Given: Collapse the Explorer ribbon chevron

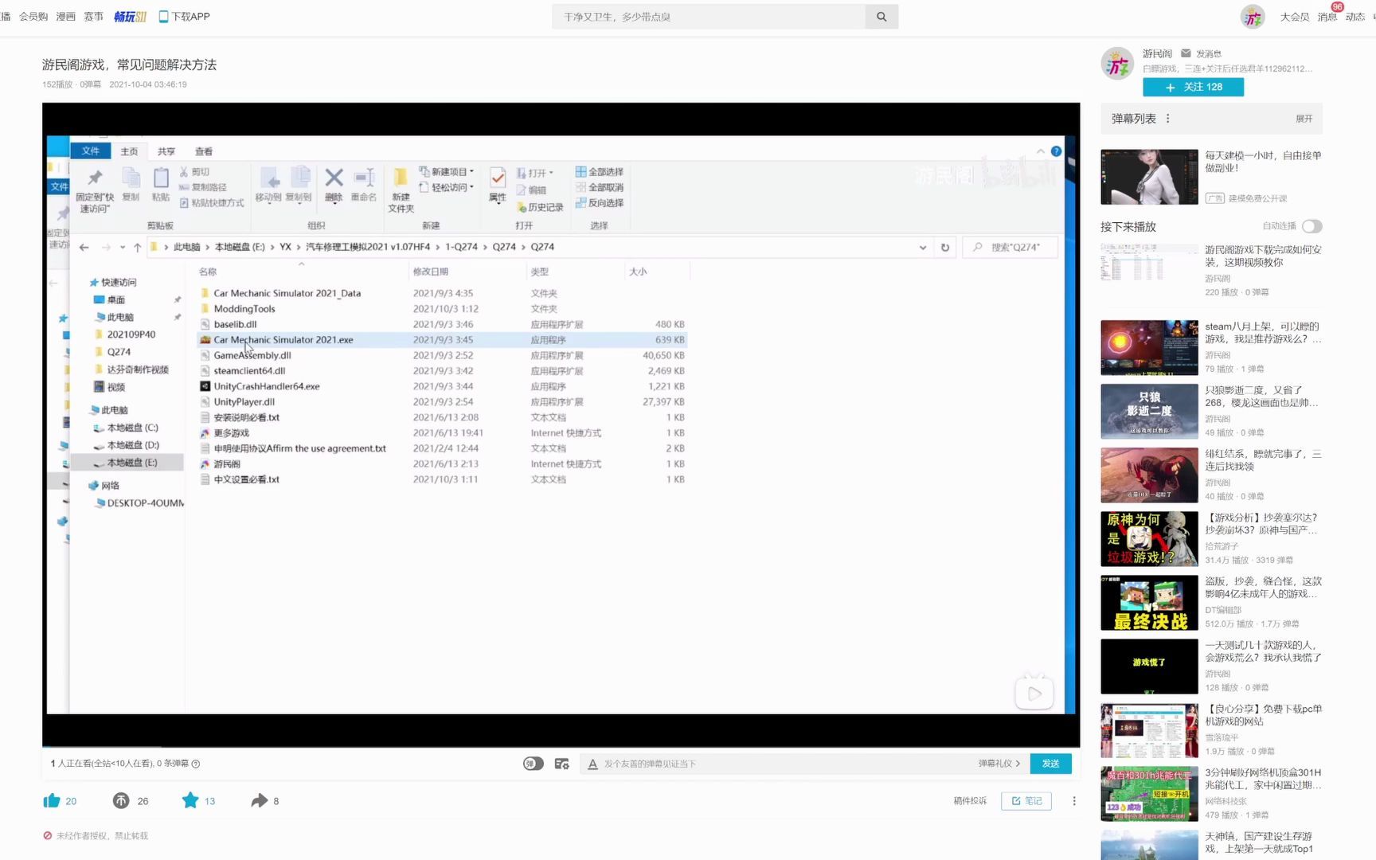Looking at the screenshot, I should point(1041,151).
